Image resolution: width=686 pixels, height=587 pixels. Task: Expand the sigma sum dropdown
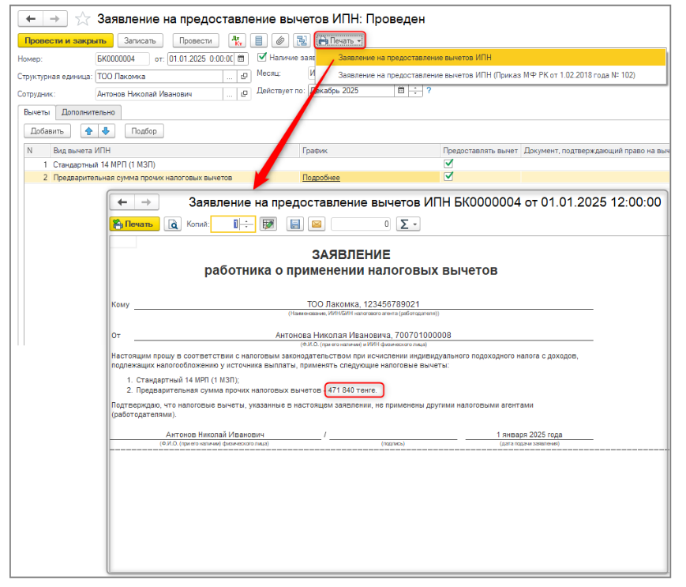tap(408, 224)
